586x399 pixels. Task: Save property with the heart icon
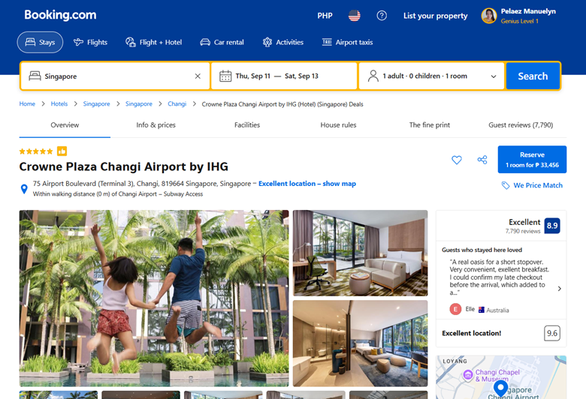click(456, 160)
